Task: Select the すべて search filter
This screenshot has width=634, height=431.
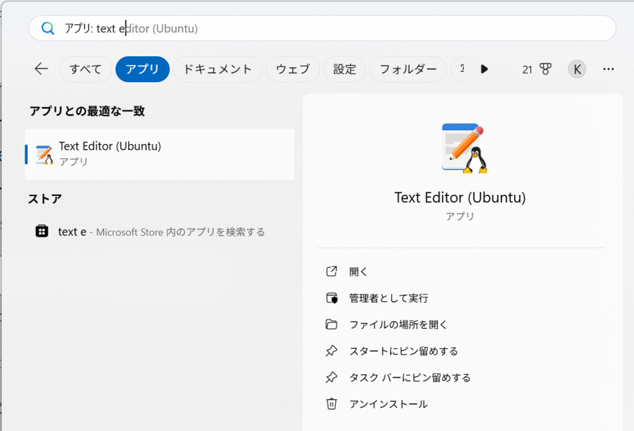Action: click(85, 69)
